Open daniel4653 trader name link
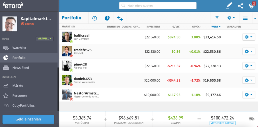Viewport: 258px width, 127px height. point(83,79)
